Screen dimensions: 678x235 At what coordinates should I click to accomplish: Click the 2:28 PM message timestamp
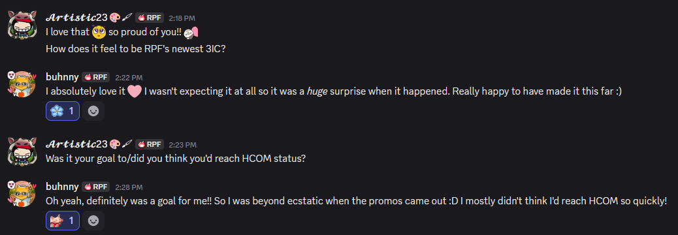(x=129, y=187)
